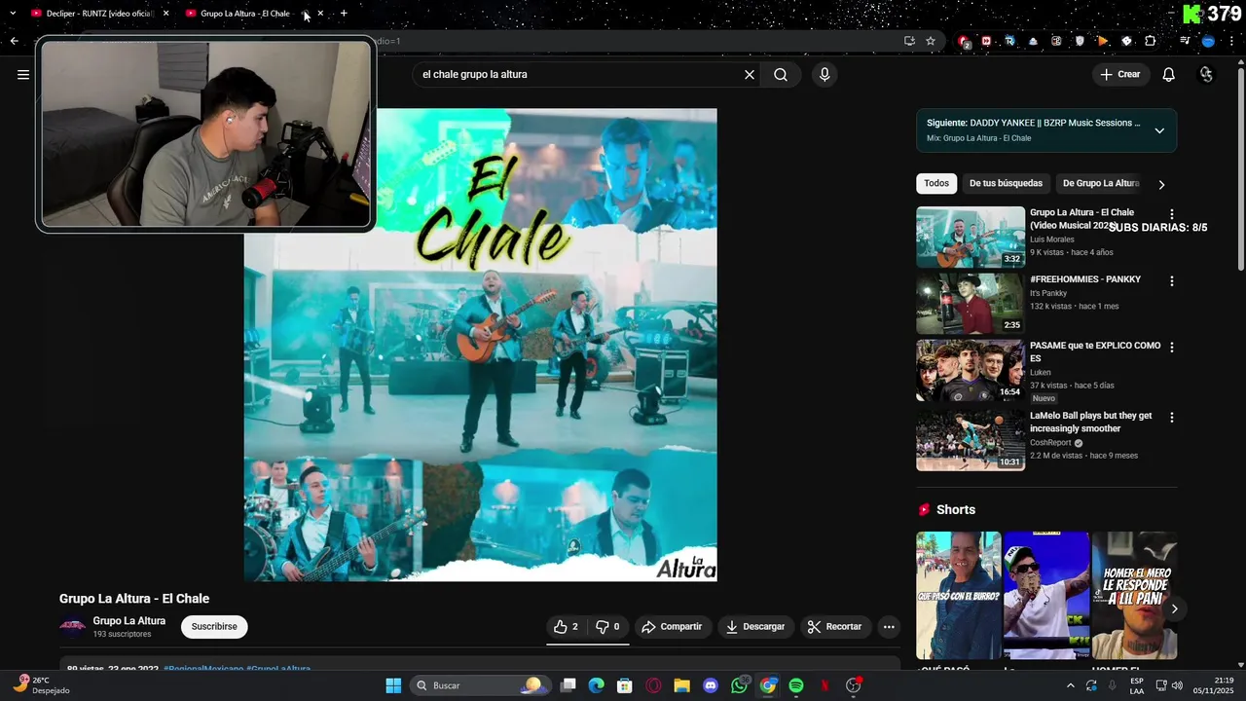Screen dimensions: 1246x701
Task: Click the Compartir button
Action: click(x=672, y=627)
